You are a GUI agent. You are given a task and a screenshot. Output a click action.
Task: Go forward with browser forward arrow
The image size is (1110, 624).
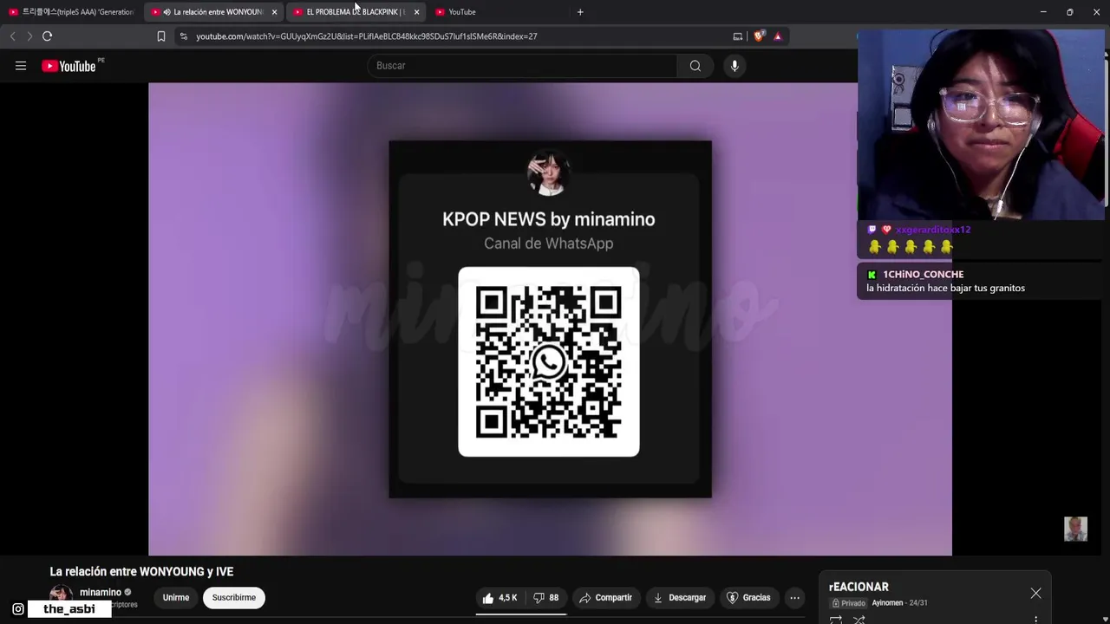pos(29,36)
